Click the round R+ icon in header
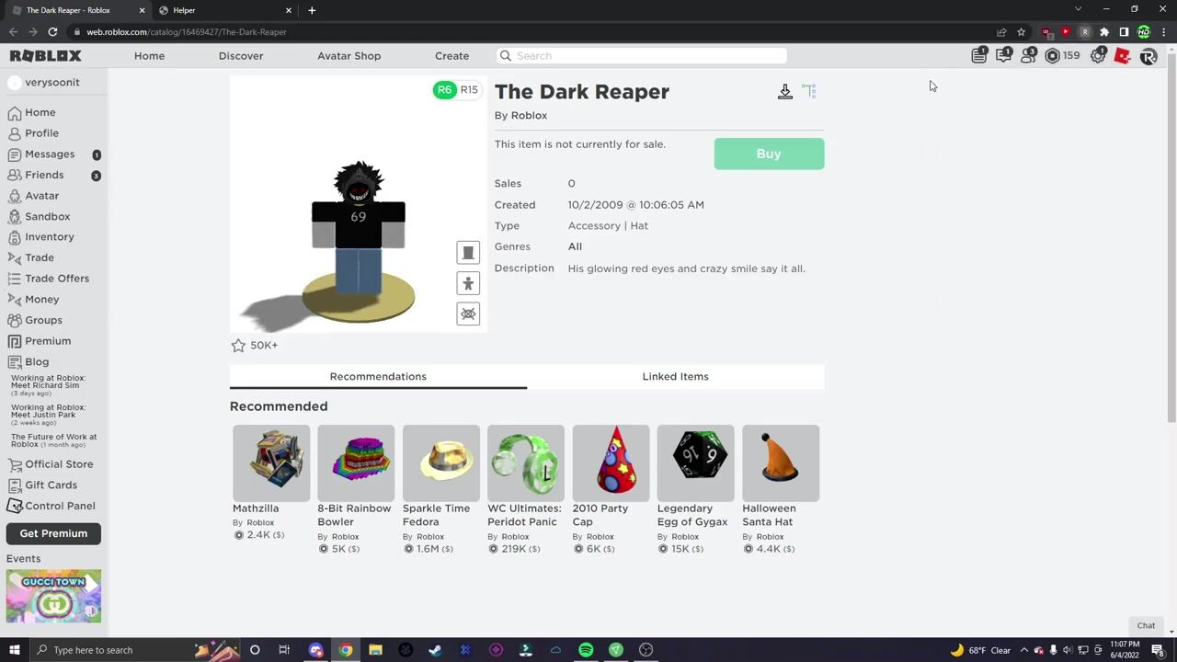The image size is (1177, 662). coord(1148,56)
